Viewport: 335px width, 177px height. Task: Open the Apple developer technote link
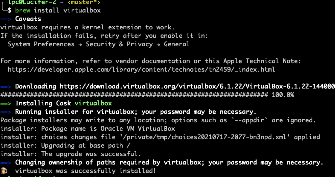(141, 70)
